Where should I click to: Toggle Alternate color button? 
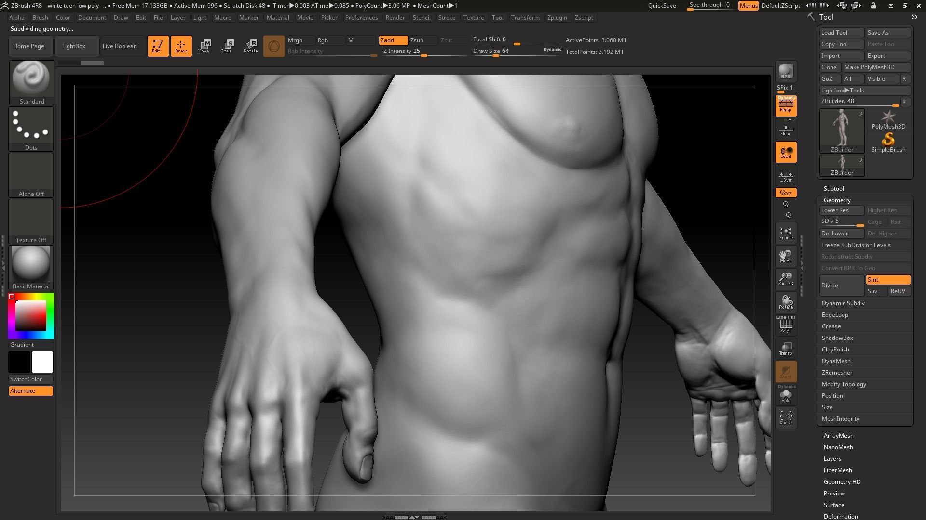tap(31, 391)
